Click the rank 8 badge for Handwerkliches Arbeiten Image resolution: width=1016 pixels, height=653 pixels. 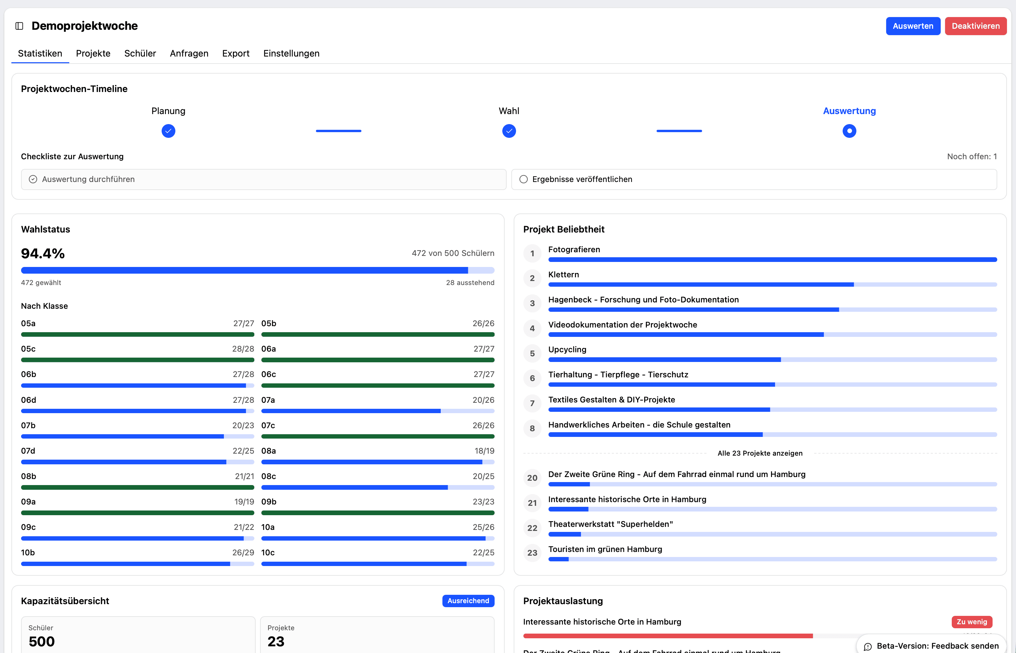(532, 428)
